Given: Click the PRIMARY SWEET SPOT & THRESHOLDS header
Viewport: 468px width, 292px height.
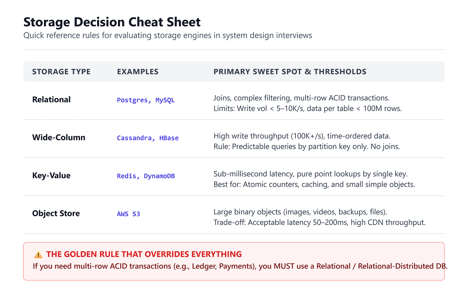Looking at the screenshot, I should click(x=290, y=72).
